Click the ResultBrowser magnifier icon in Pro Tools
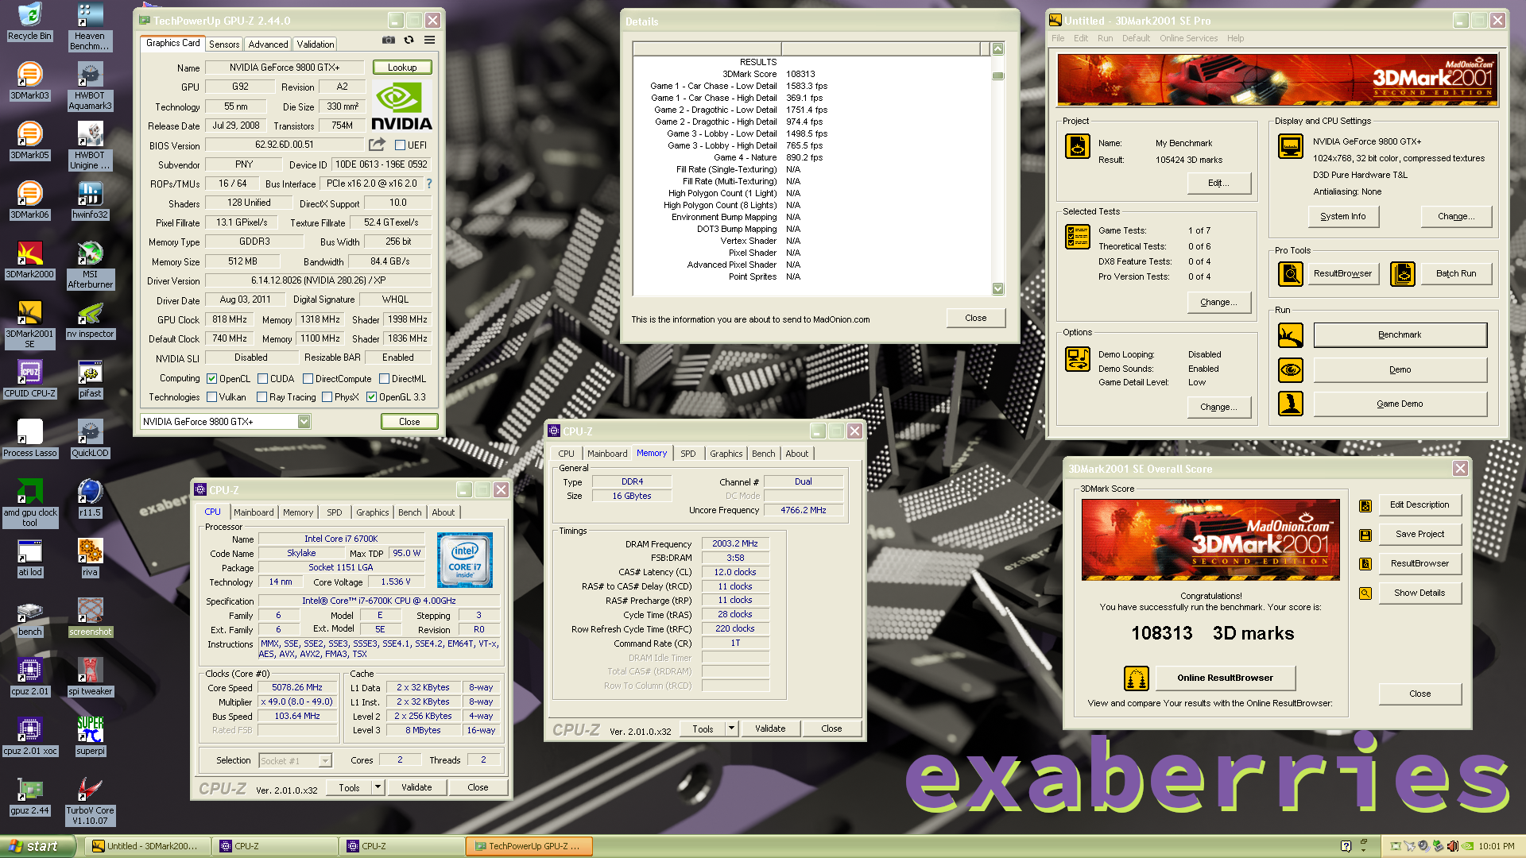The height and width of the screenshot is (858, 1526). point(1290,274)
